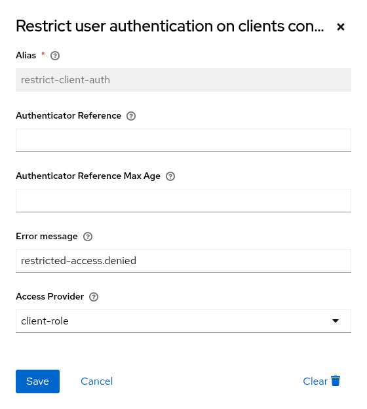Click the disabled Alias field restrict-client-auth
367x409 pixels.
coord(183,80)
